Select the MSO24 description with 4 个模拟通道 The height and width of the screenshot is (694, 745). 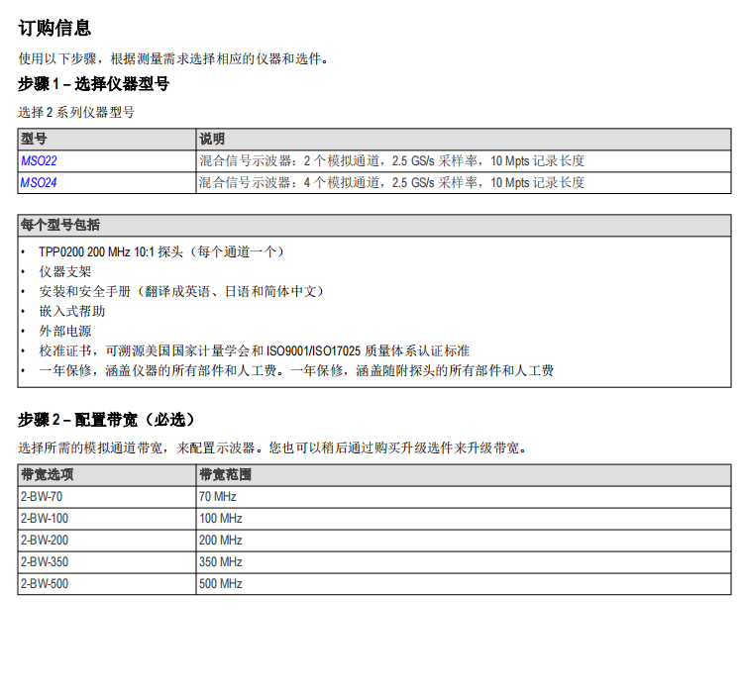(391, 183)
